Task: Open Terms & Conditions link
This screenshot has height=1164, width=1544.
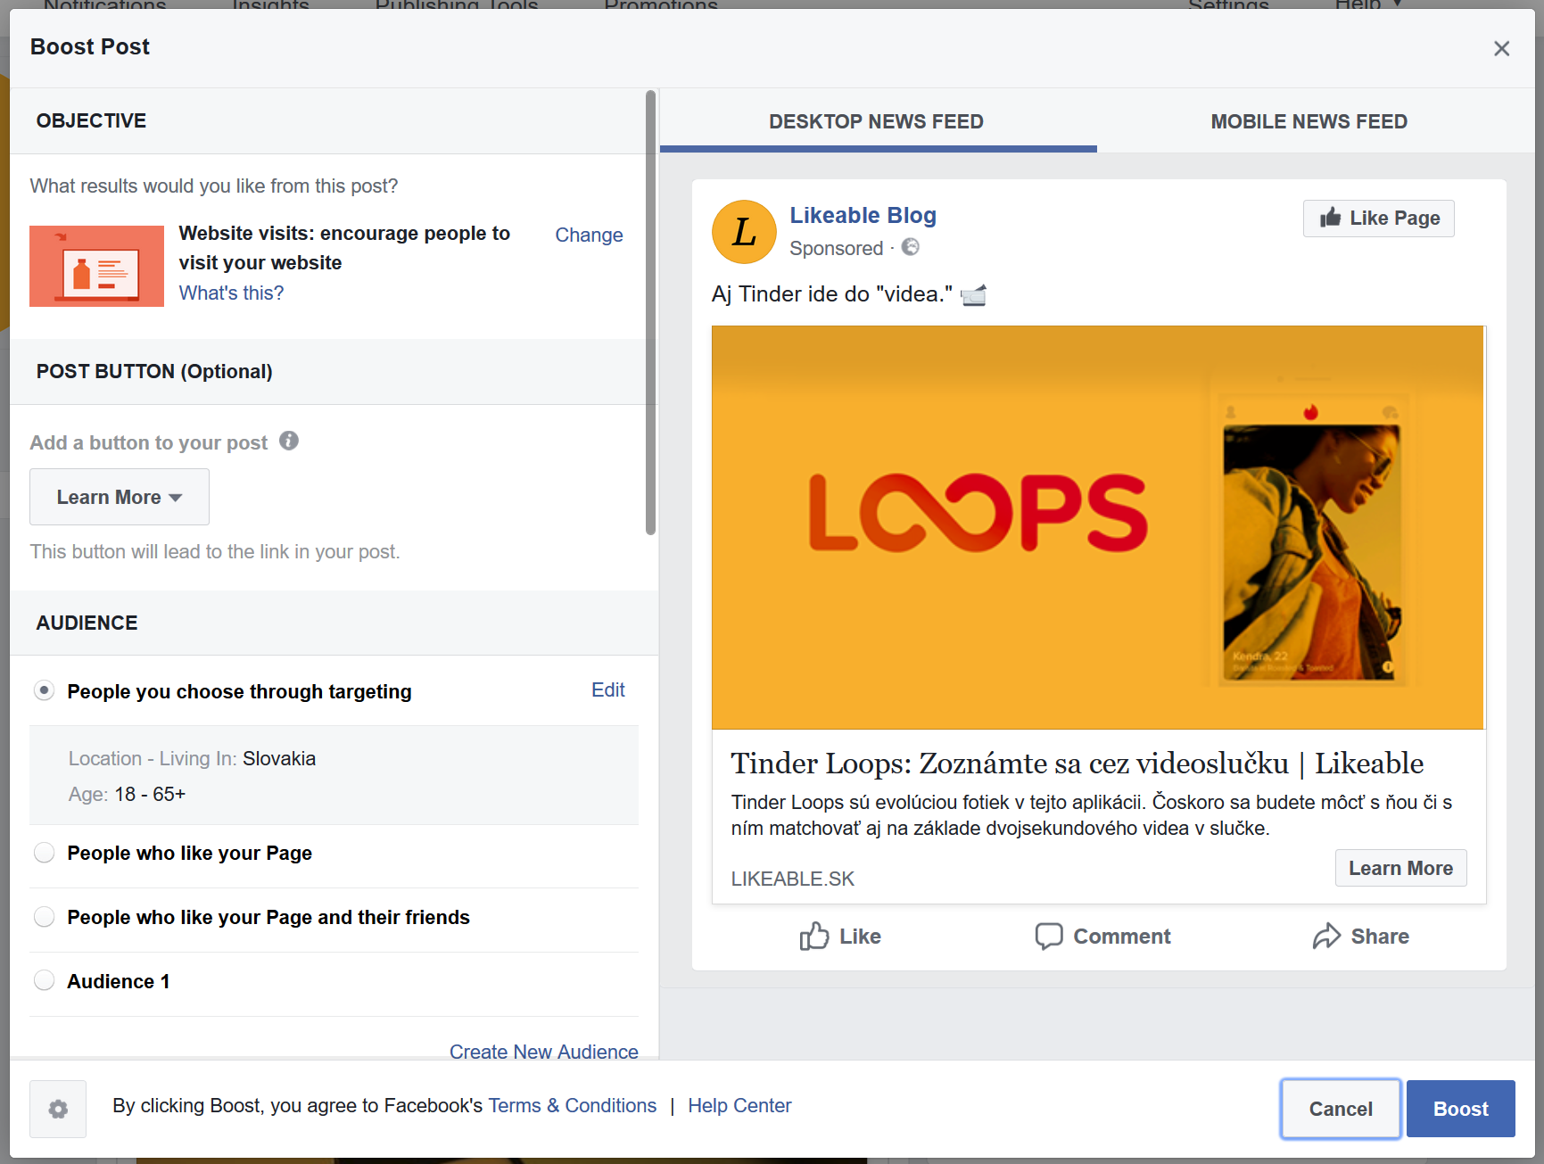Action: point(572,1105)
